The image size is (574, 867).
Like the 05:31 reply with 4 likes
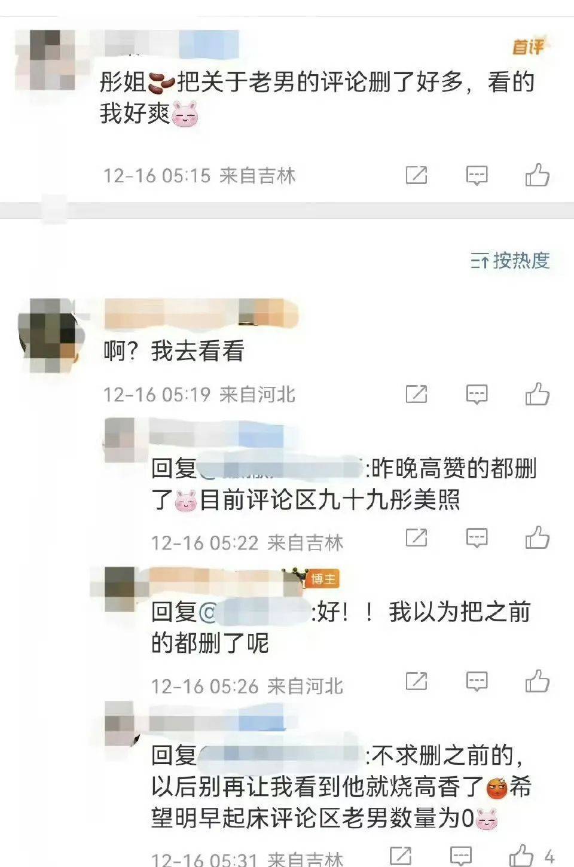coord(521,856)
